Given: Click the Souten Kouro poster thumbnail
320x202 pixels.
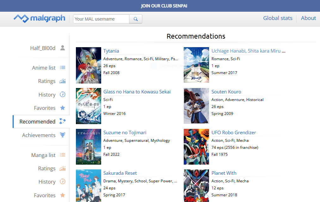Looking at the screenshot, I should coord(196,106).
